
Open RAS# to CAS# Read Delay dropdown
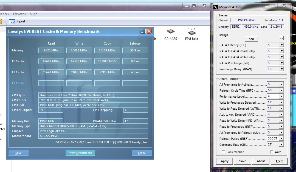coord(281,51)
